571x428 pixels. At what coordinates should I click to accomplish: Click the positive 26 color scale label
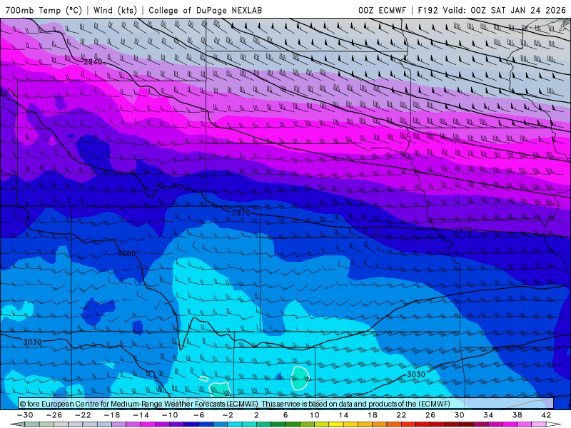(430, 415)
